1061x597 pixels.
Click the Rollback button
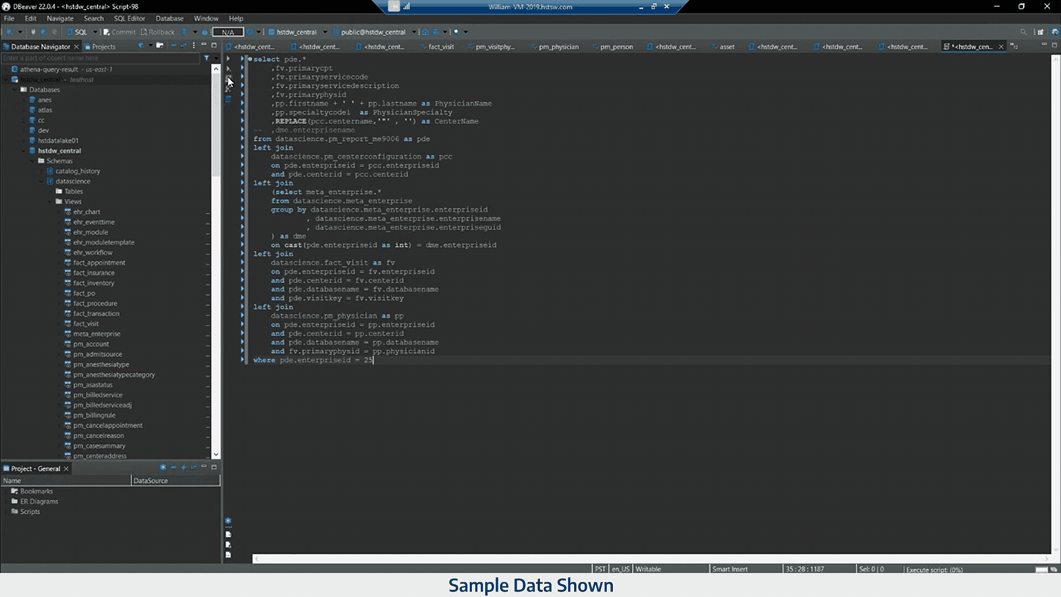pos(158,32)
